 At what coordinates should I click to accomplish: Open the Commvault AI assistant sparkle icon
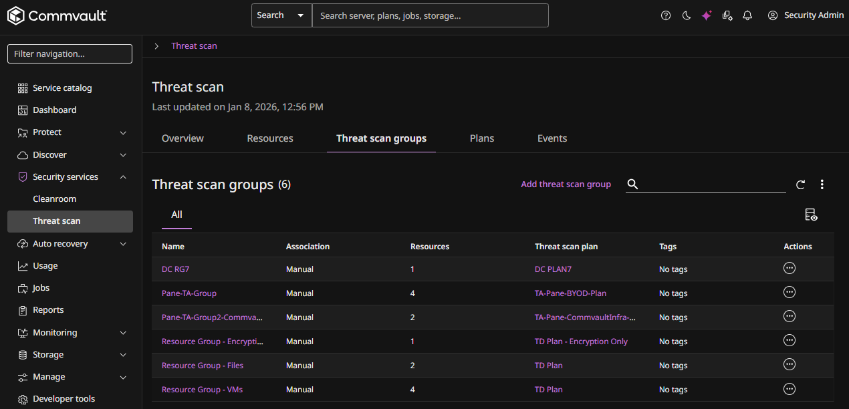tap(707, 15)
